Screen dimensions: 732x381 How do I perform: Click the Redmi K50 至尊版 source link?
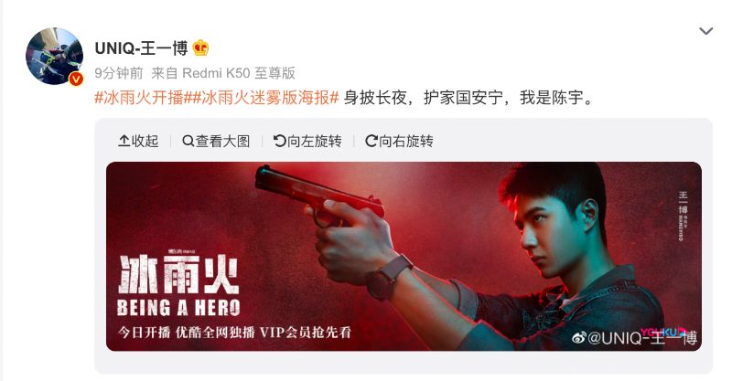coord(239,73)
